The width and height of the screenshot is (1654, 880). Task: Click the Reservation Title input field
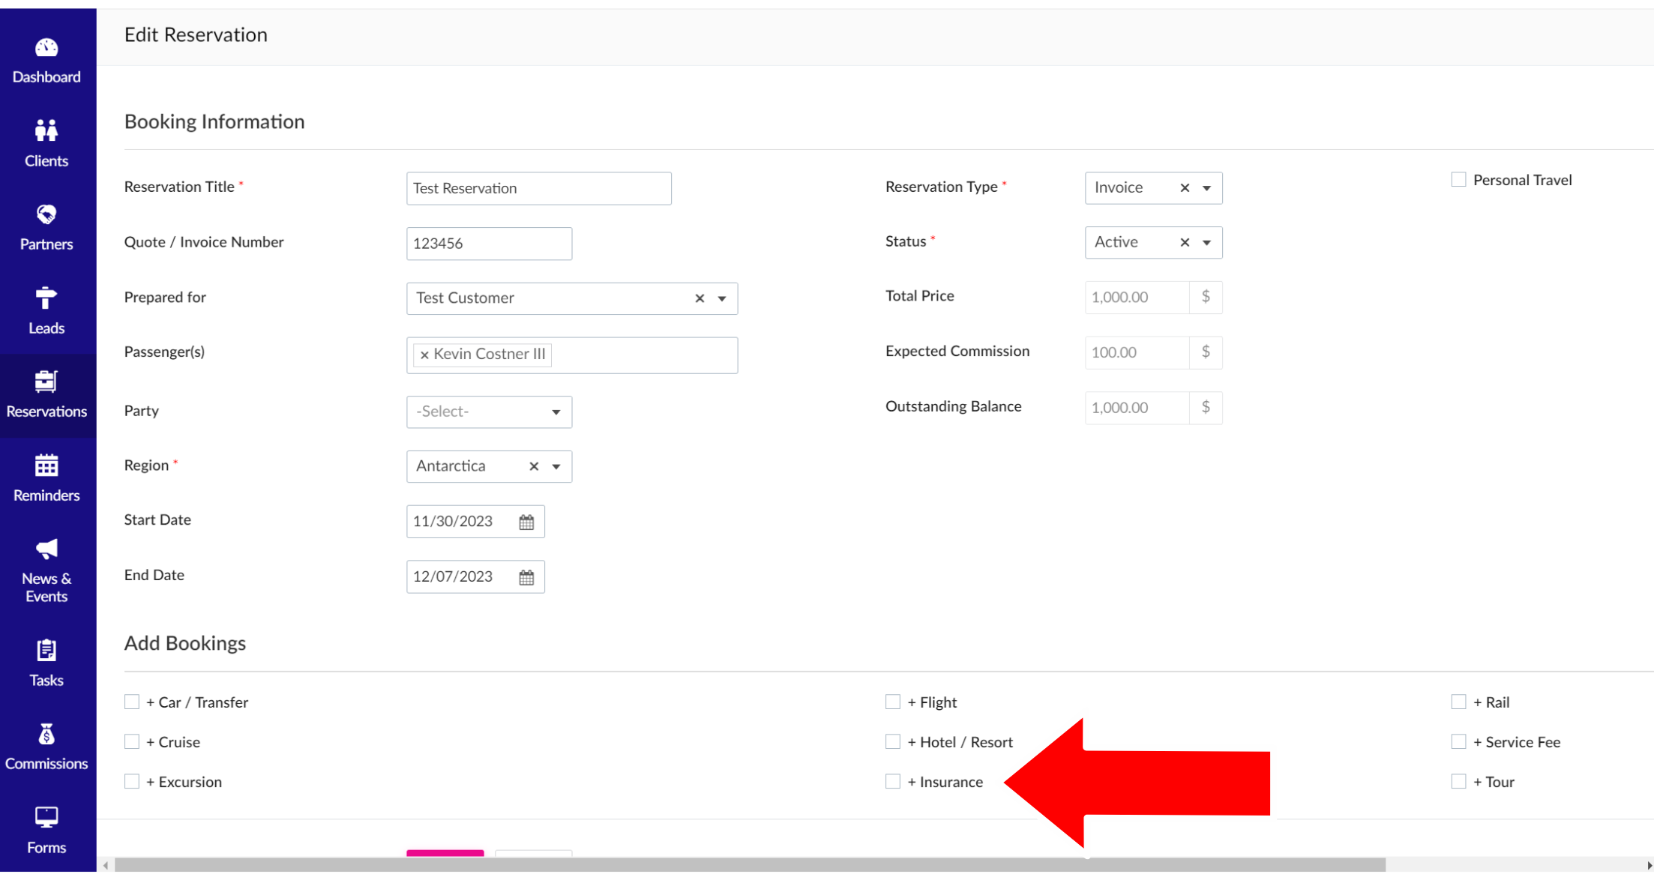tap(538, 188)
